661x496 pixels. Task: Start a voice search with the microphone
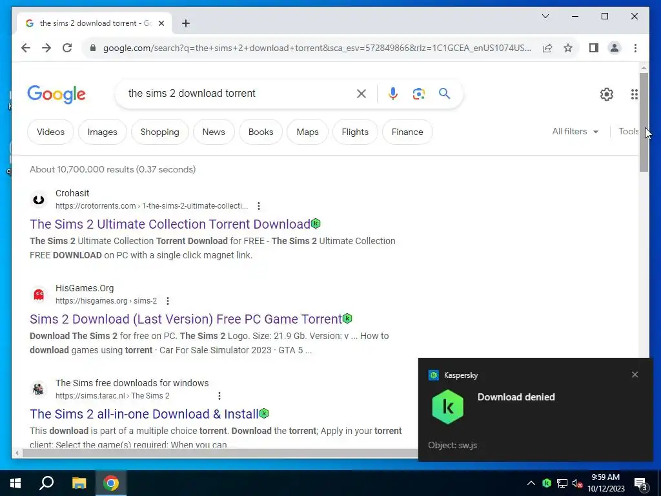click(x=393, y=94)
